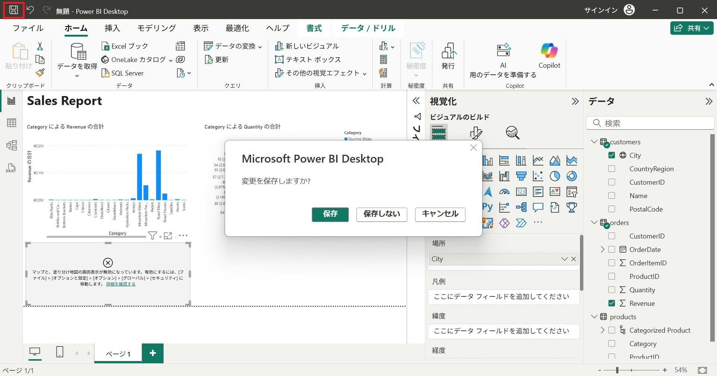The image size is (717, 376).
Task: Undo the last action in the title bar
Action: tap(30, 10)
